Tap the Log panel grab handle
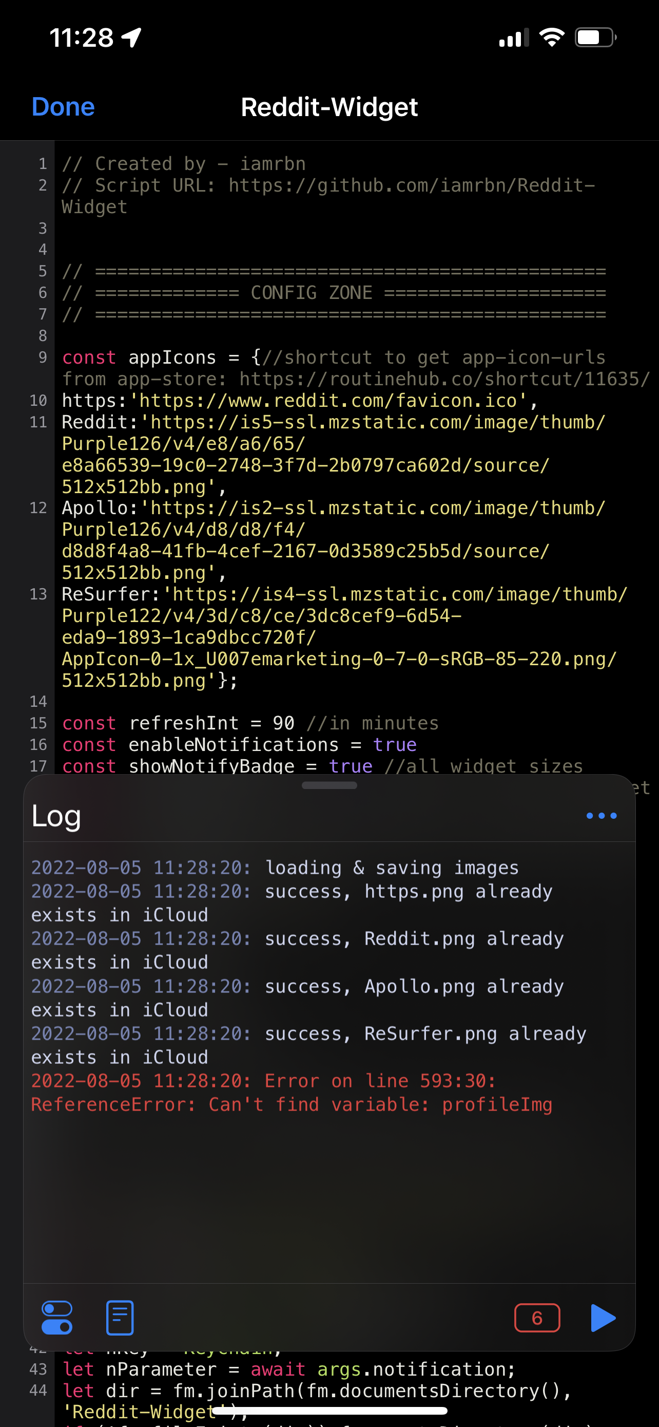Screen dimensions: 659x1427 pos(329,785)
